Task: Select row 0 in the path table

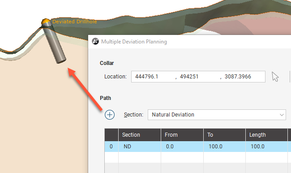Action: (197, 147)
